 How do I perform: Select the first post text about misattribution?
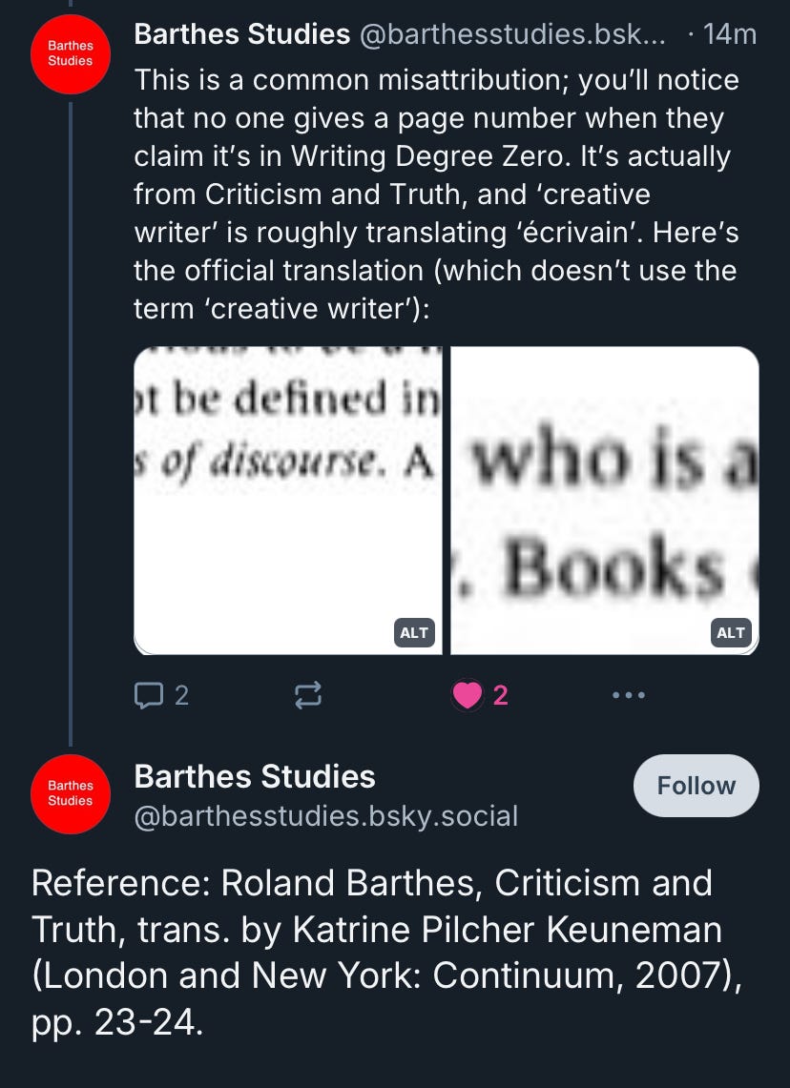pyautogui.click(x=437, y=195)
